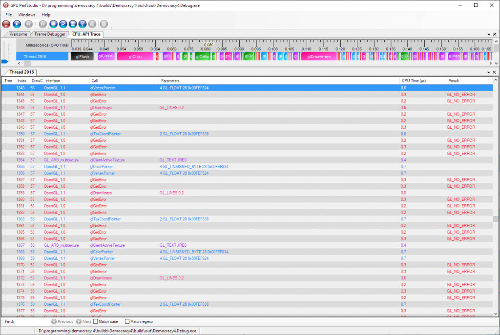
Task: Click GL_LINES 0 2 parameters in row 1372
Action: [x=171, y=278]
